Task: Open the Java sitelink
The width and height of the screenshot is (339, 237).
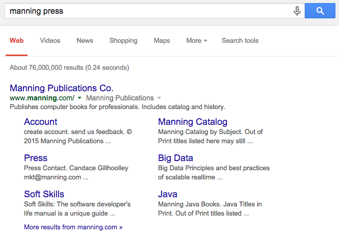Action: (x=168, y=194)
